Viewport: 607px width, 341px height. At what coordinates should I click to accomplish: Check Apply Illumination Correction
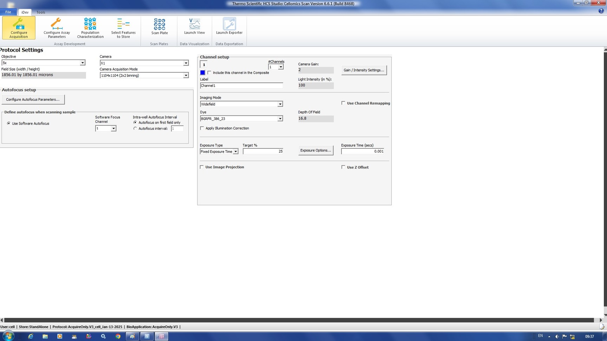202,128
